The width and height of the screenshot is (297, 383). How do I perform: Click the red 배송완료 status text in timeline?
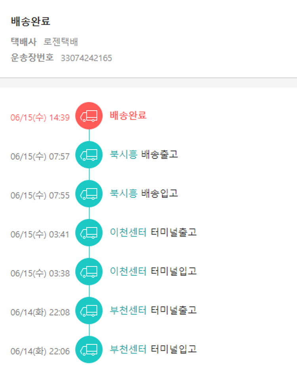pyautogui.click(x=128, y=115)
